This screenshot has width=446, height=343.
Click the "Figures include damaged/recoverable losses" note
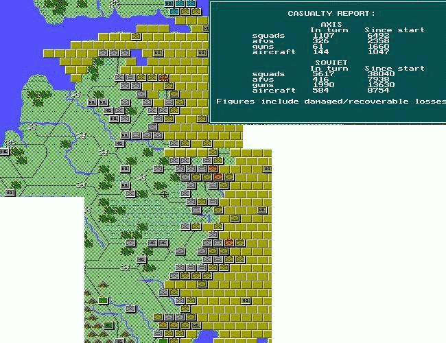[331, 102]
